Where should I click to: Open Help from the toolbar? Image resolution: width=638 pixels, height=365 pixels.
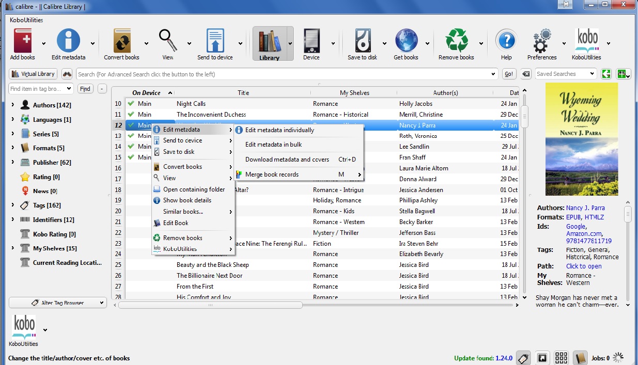[x=506, y=41]
